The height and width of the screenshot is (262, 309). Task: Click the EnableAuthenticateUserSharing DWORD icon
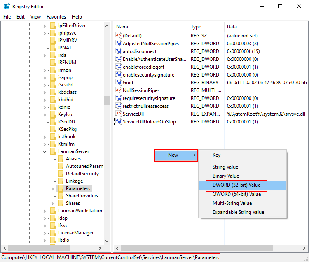[x=119, y=59]
